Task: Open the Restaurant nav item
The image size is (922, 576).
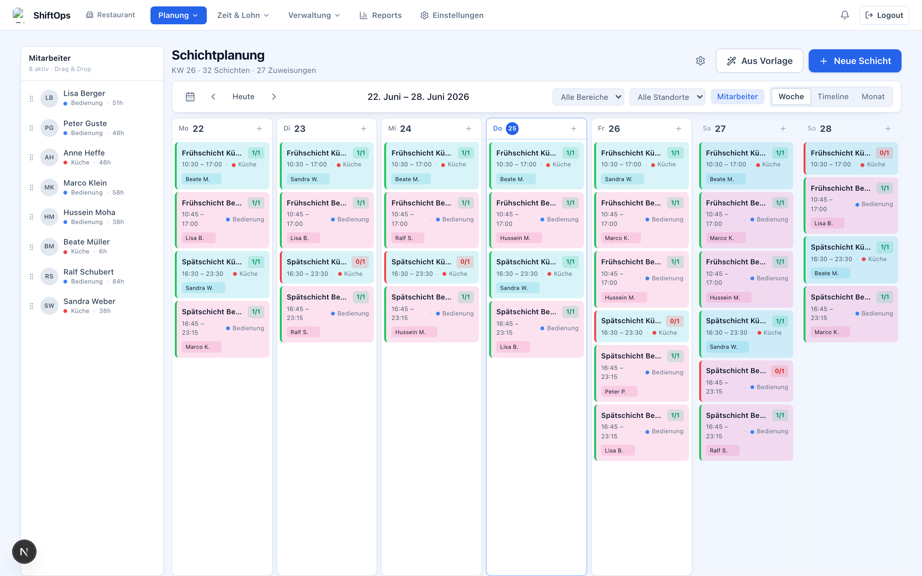Action: tap(110, 15)
